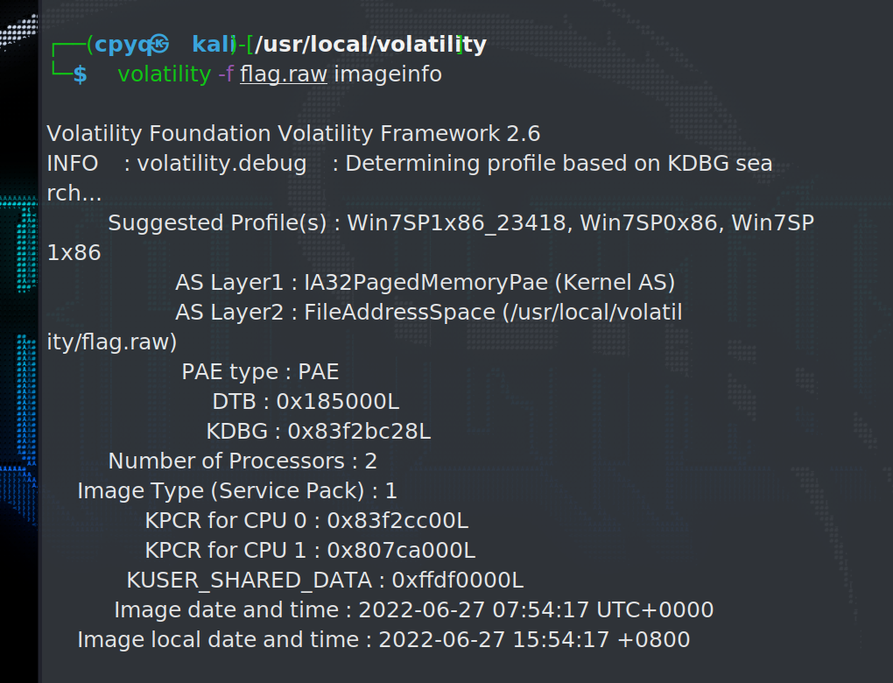Click the volatility command word
Screen dimensions: 893x683
164,74
